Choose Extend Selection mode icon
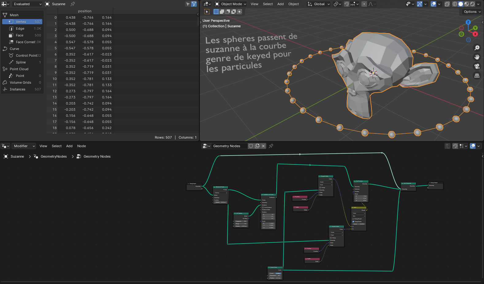 pyautogui.click(x=222, y=12)
